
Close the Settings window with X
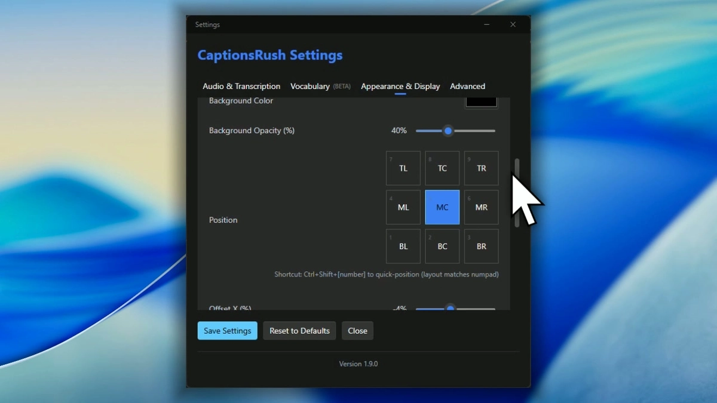(x=513, y=24)
